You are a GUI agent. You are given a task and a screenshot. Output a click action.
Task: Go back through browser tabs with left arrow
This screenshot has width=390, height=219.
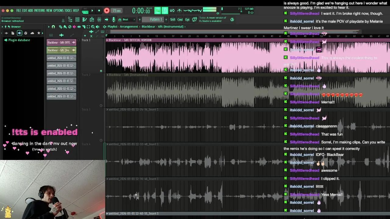[x=2, y=33]
